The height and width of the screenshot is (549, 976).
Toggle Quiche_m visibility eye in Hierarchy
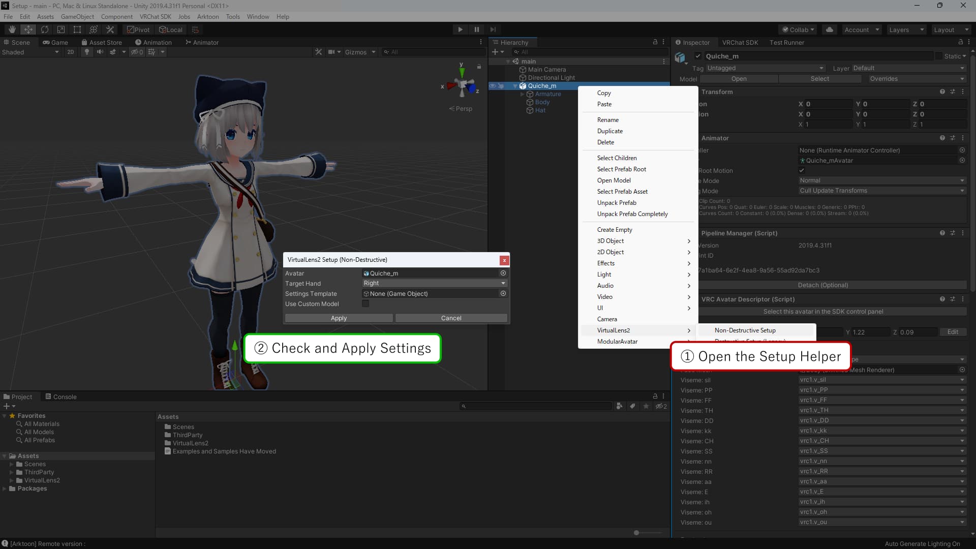coord(493,86)
